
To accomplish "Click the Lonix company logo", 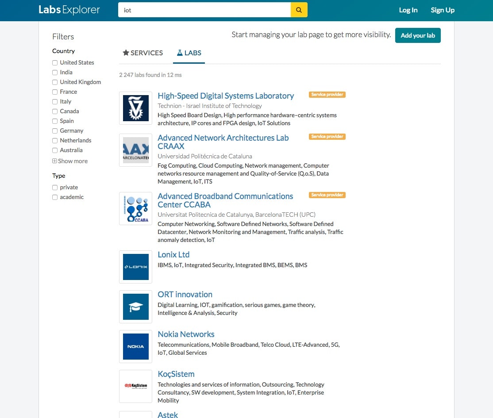I will coord(135,267).
